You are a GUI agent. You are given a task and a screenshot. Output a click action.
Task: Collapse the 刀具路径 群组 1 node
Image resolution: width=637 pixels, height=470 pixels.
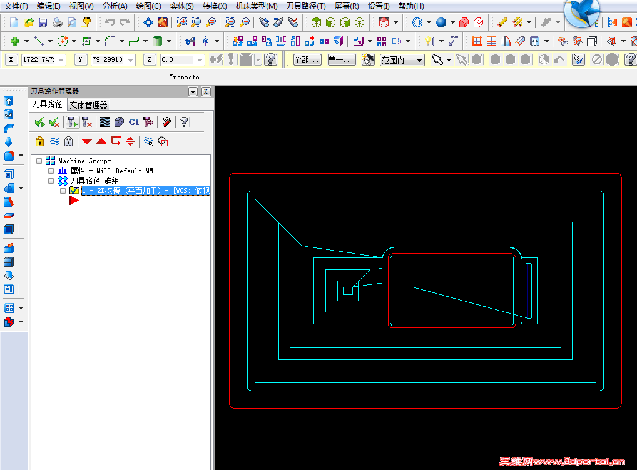pos(51,181)
